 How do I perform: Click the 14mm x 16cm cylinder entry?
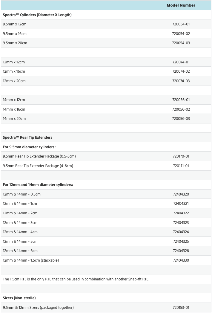click(14, 109)
